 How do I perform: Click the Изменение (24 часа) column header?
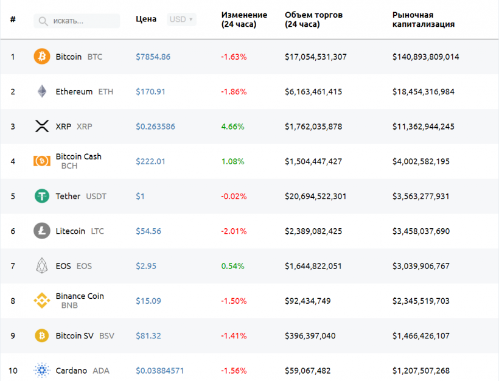pos(242,19)
